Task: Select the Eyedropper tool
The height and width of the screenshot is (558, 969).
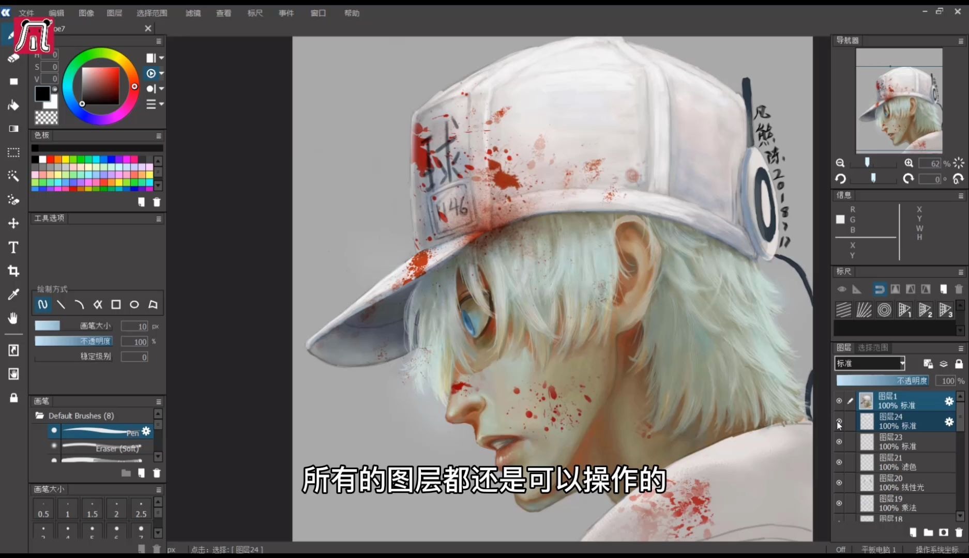Action: click(x=13, y=295)
